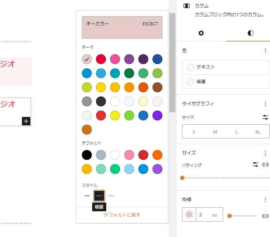This screenshot has height=237, width=270.
Task: Pick the black default swatch
Action: coord(87,155)
